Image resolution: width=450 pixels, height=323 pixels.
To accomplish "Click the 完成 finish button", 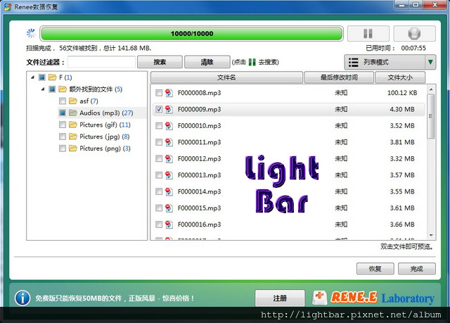I will tap(417, 269).
